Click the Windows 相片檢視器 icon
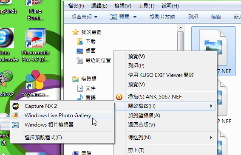This screenshot has width=241, height=155. point(16,125)
